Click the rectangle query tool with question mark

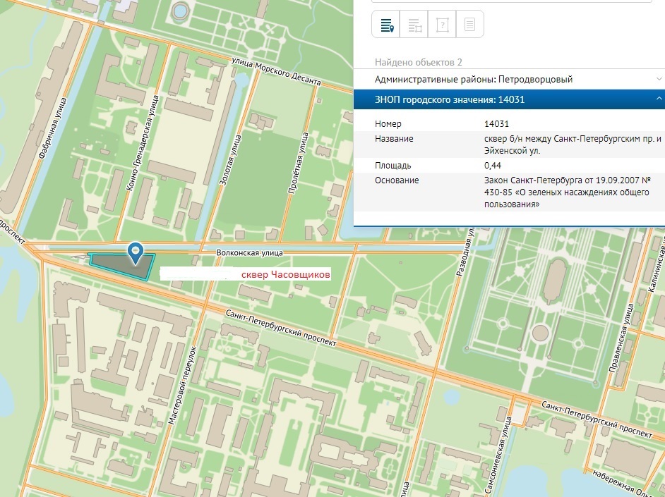[443, 26]
